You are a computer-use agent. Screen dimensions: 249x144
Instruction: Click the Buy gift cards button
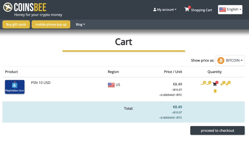(x=16, y=24)
